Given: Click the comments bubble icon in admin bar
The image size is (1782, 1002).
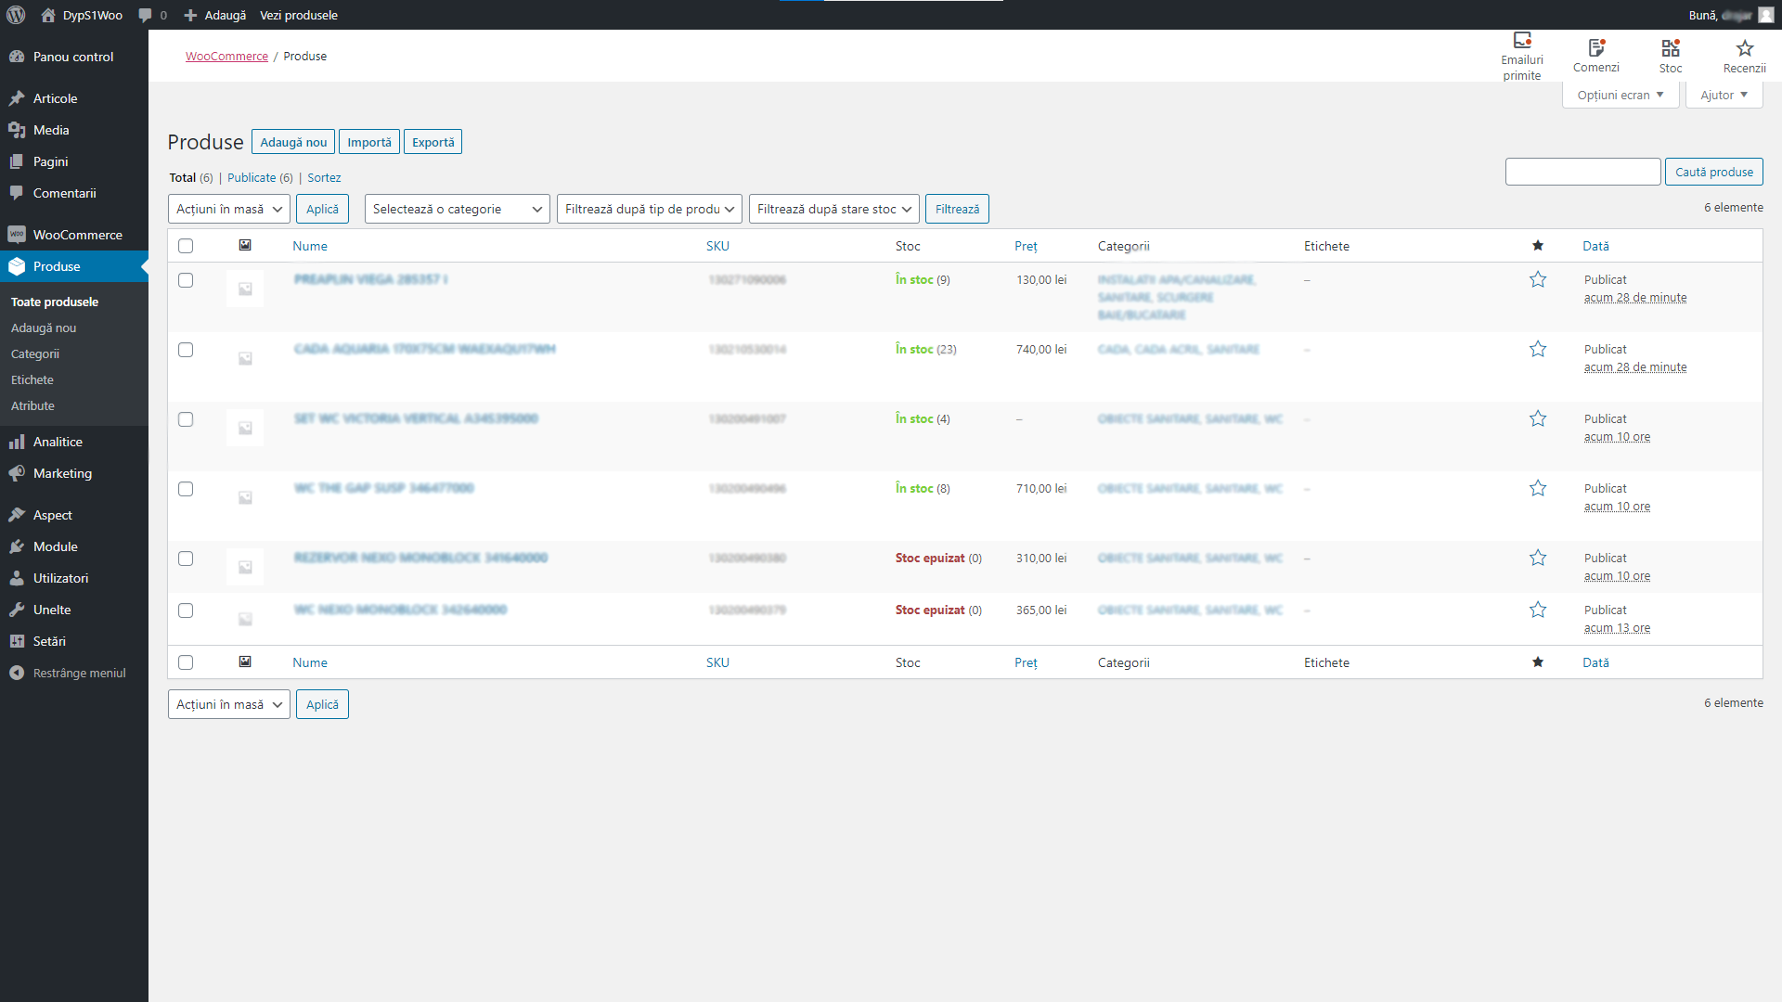Looking at the screenshot, I should coord(145,15).
